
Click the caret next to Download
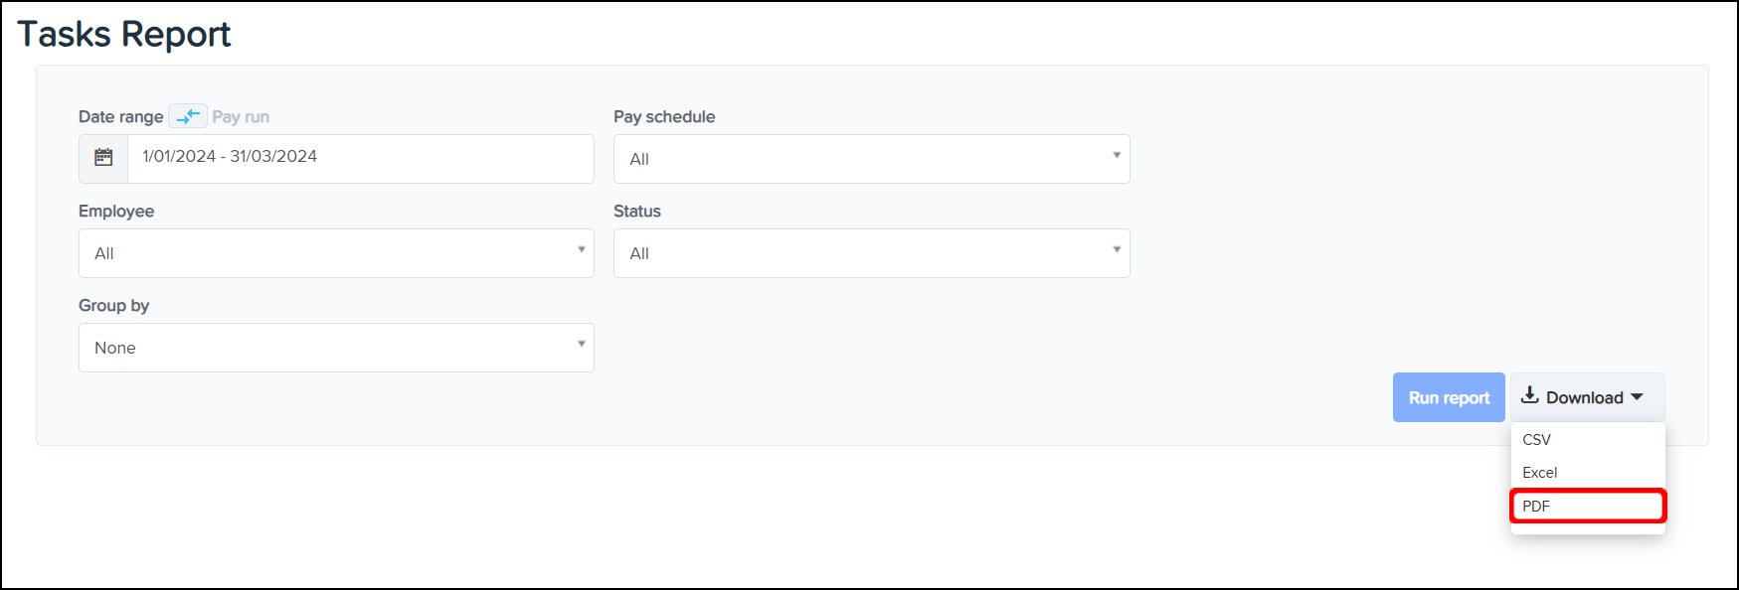[x=1637, y=397]
